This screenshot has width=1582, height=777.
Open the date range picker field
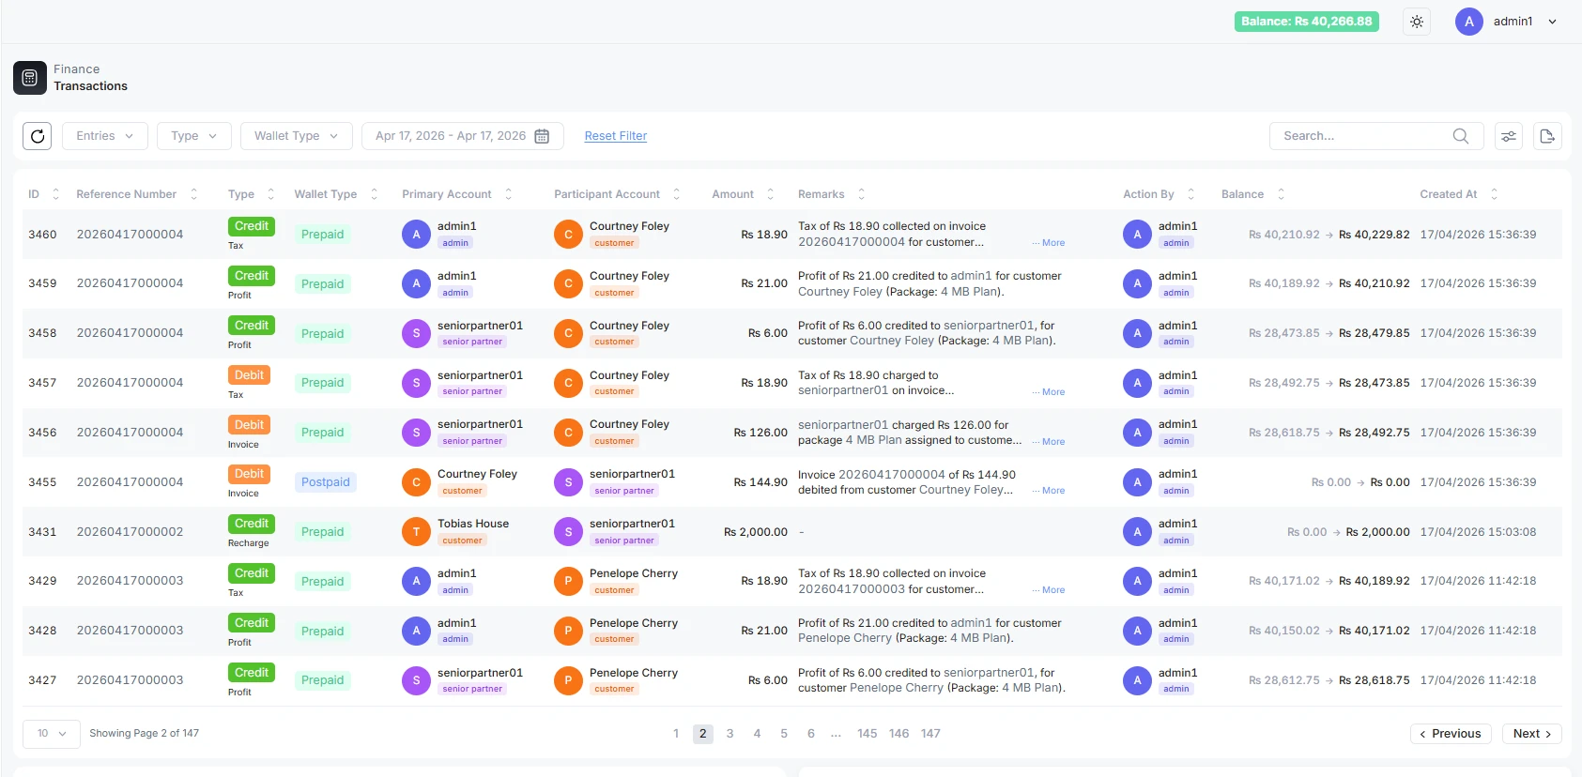click(463, 136)
